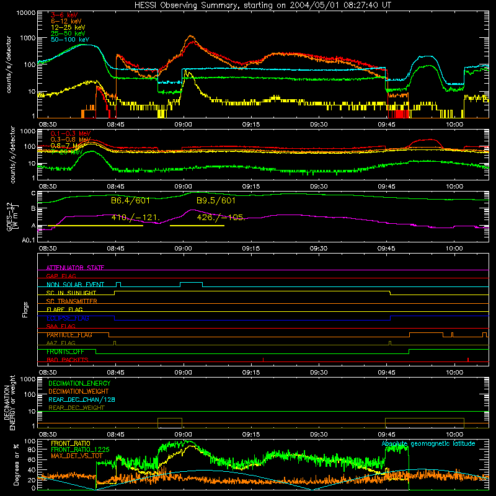Select the cyan 50-100 keV legend label
The image size is (496, 496).
[x=70, y=40]
